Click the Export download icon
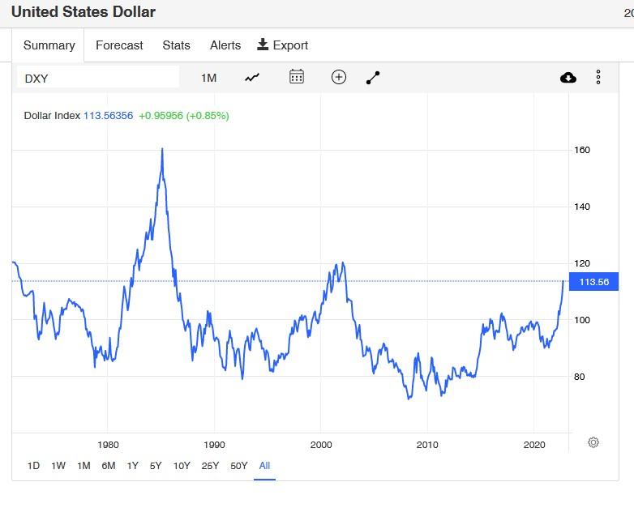Viewport: 634px width, 512px height. click(x=263, y=45)
